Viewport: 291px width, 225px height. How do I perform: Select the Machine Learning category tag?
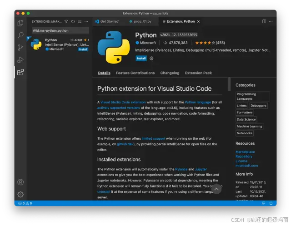coord(249,126)
